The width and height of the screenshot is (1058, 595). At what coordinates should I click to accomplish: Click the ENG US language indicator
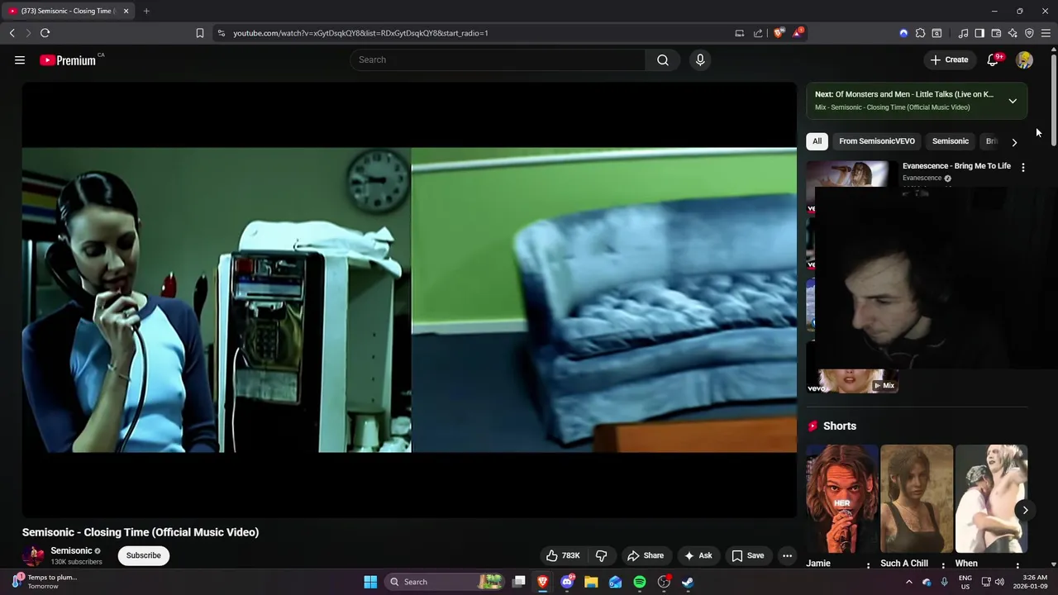click(x=965, y=582)
